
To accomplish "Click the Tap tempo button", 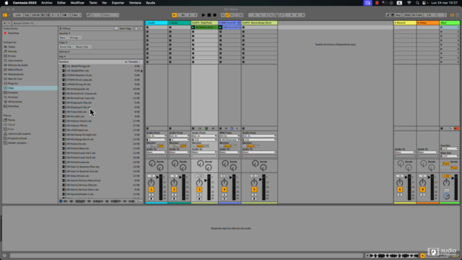I will click(x=27, y=15).
